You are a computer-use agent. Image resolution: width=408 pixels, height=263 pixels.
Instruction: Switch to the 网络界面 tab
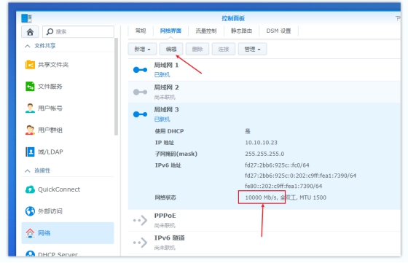tap(170, 31)
